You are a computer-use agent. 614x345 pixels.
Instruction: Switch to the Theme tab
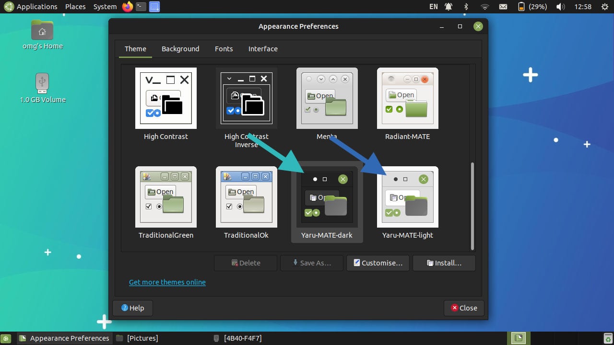click(135, 49)
